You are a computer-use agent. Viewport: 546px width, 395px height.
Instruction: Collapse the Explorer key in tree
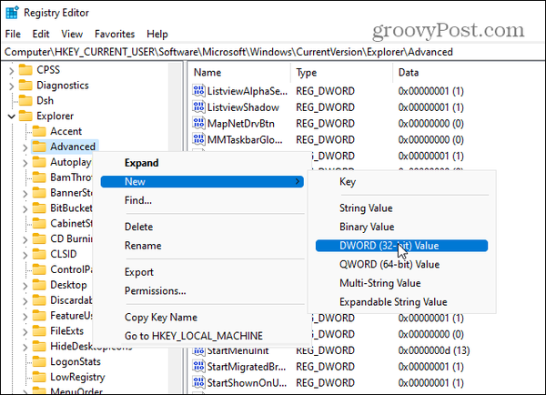(x=10, y=116)
